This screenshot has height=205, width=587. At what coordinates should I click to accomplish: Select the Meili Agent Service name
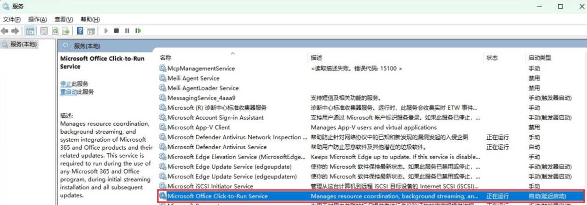(x=193, y=78)
